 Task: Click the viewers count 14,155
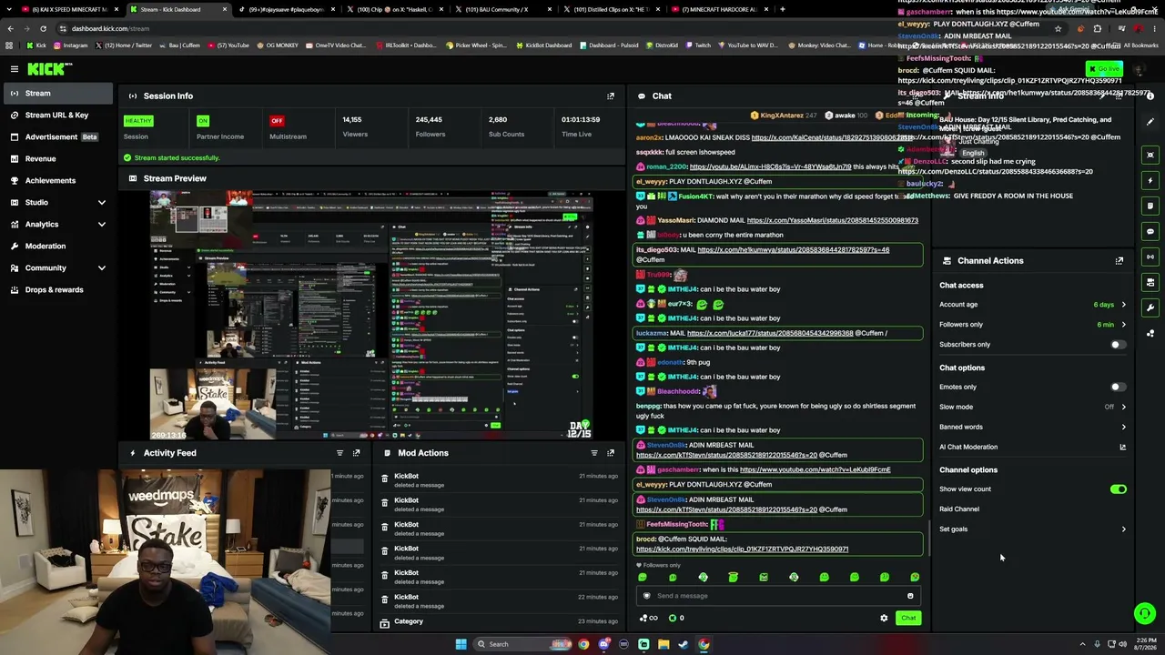click(x=351, y=119)
